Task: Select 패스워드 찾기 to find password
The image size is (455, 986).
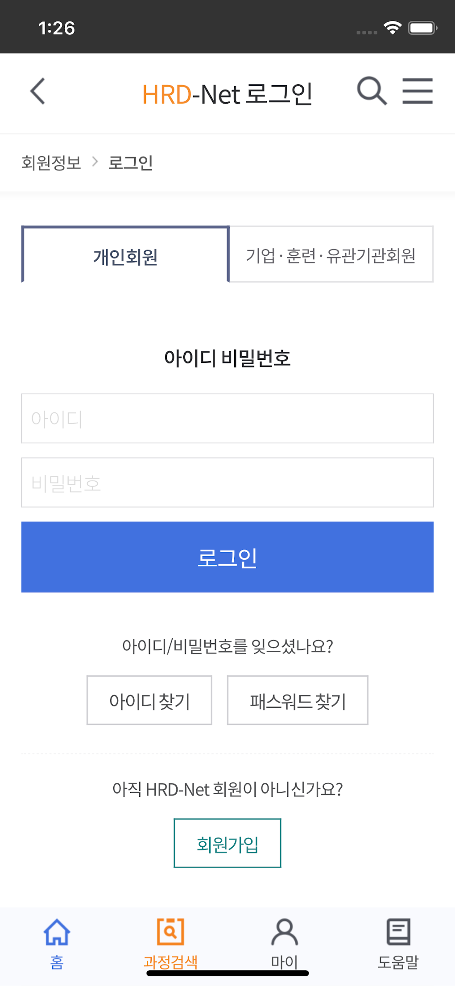Action: [x=298, y=700]
